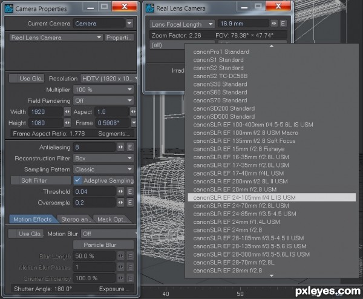
Task: Click the Aspect 1.0 input field
Action: 112,112
